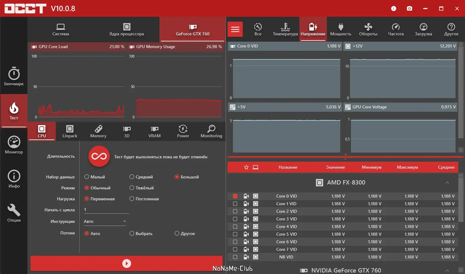Check the Core 1 VID checkbox
Viewport: 465px width, 274px height.
click(235, 204)
